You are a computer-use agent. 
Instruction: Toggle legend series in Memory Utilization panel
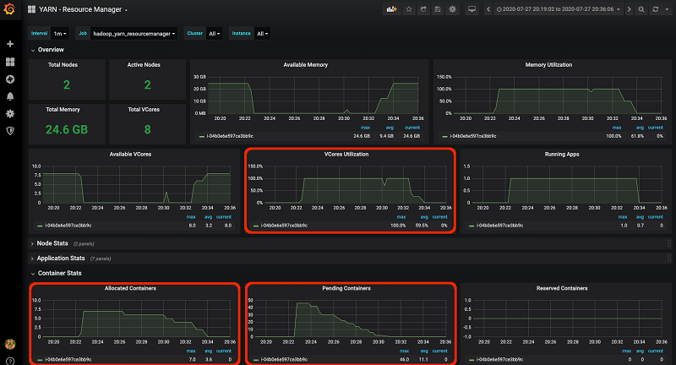(x=473, y=136)
